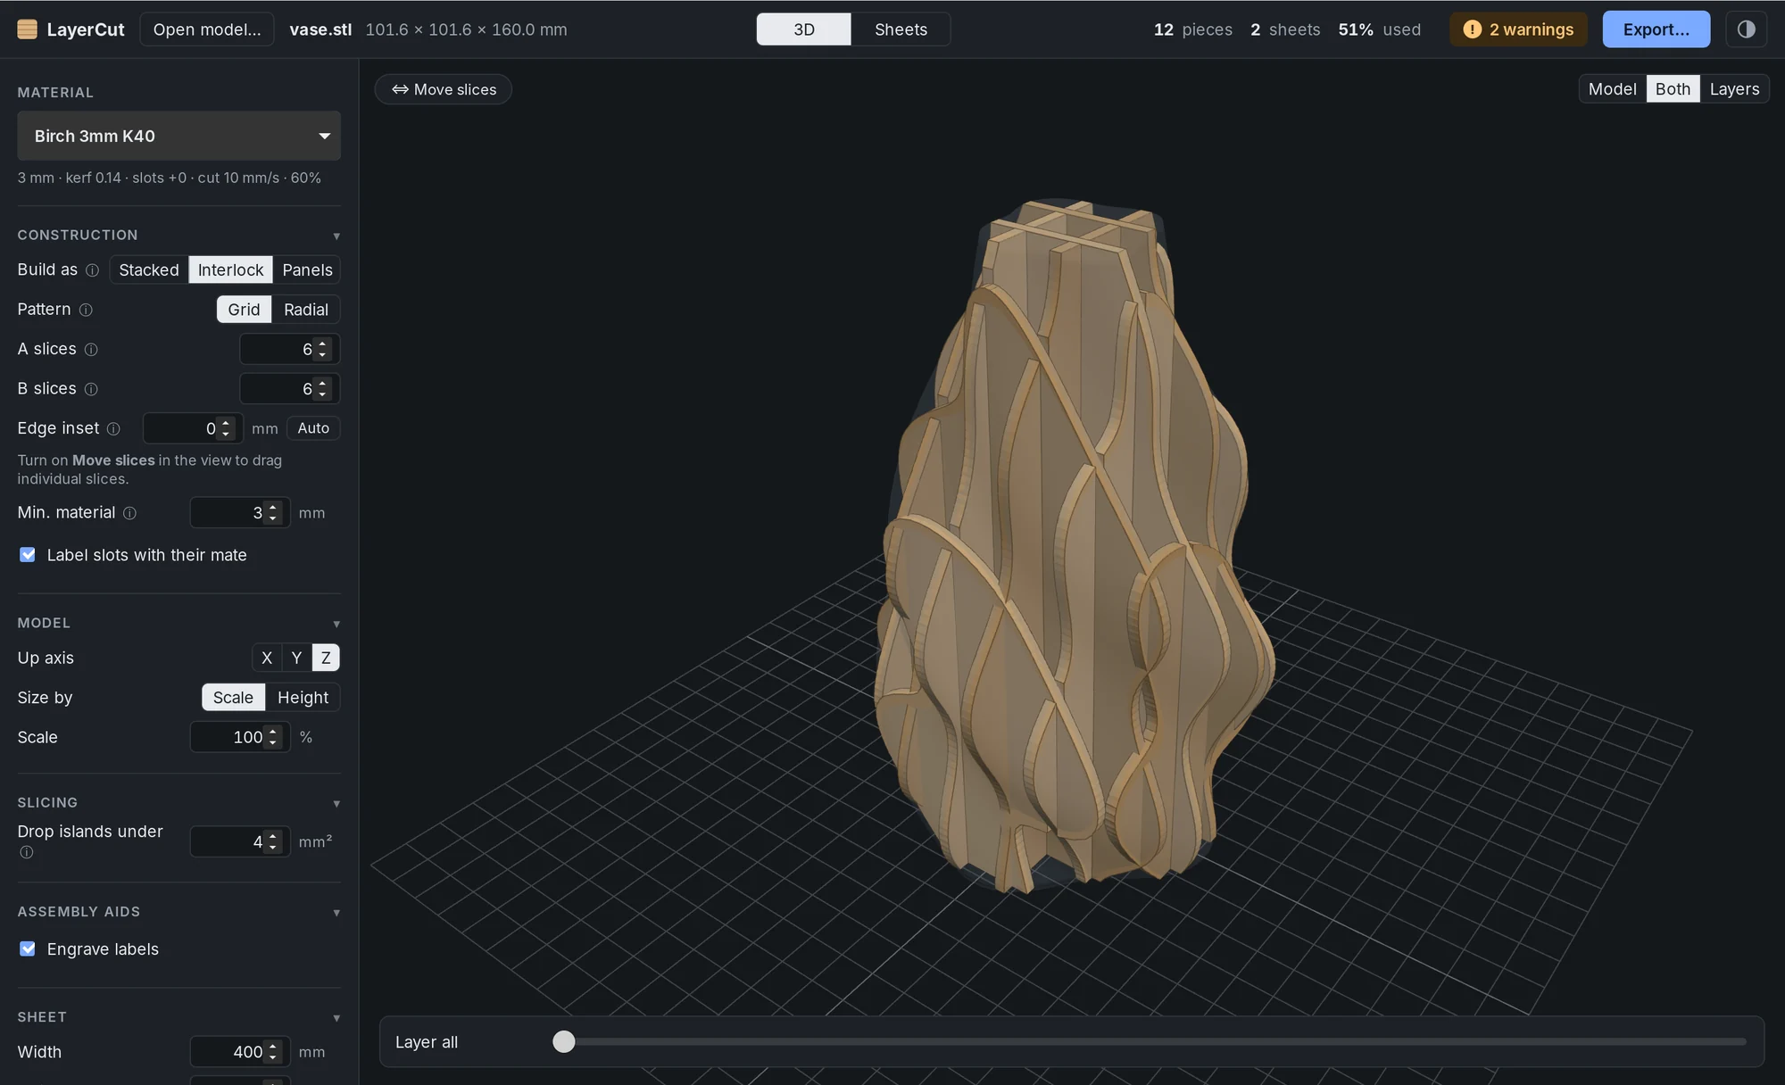Select Stacked build mode
Image resolution: width=1785 pixels, height=1085 pixels.
tap(149, 269)
